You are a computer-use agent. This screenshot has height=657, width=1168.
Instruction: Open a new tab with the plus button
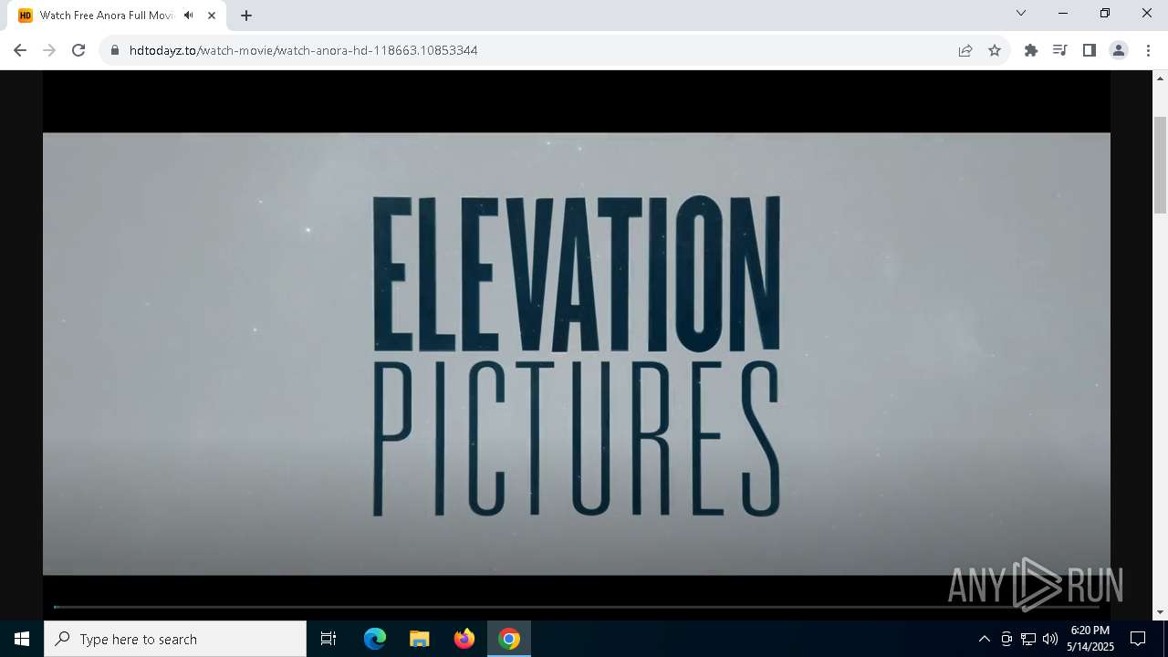tap(246, 16)
